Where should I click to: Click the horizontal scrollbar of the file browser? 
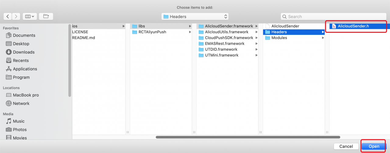248,137
